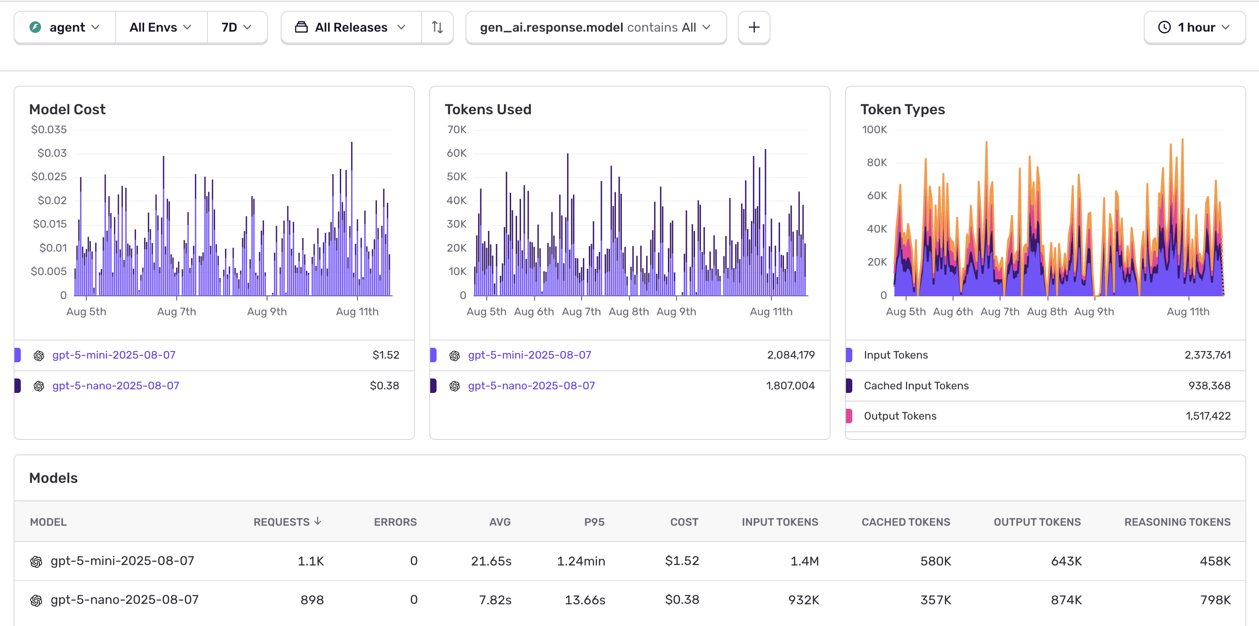The height and width of the screenshot is (626, 1259).
Task: Click the Model column header
Action: [48, 522]
